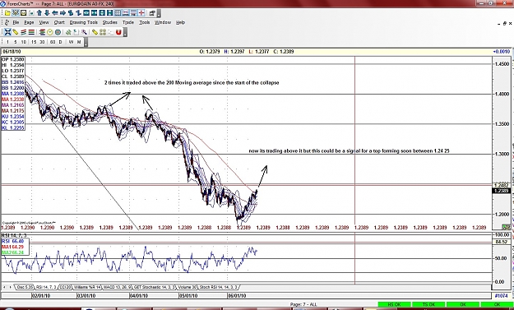The height and width of the screenshot is (310, 514).
Task: Switch to 30 minute timeframe
Action: click(x=42, y=42)
